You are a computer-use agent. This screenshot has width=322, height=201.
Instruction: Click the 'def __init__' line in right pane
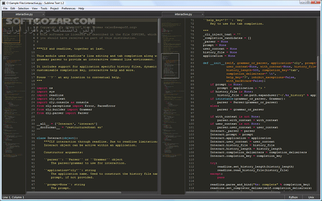pos(259,63)
